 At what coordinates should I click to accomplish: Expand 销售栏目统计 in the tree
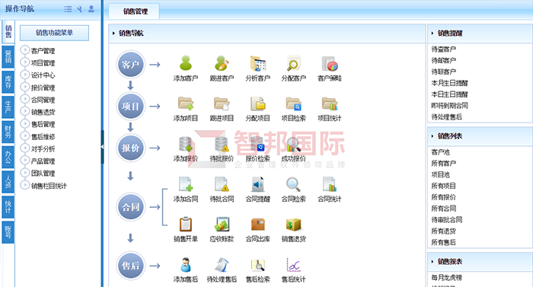pos(25,185)
